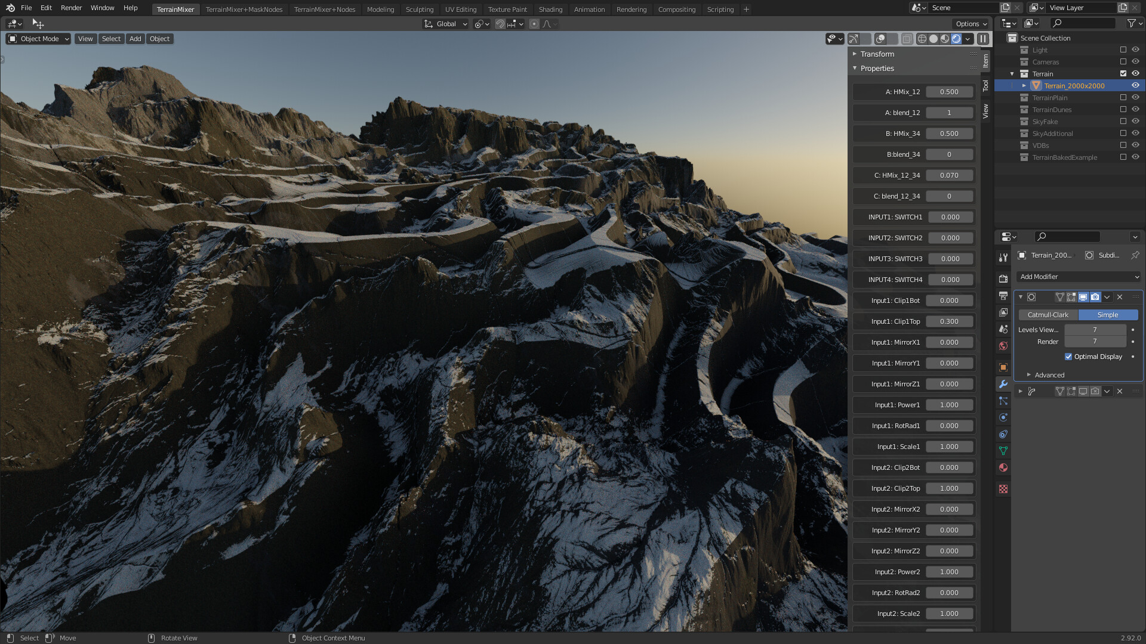1146x644 pixels.
Task: Expand the Terrain_2000x2000 object in the outliner
Action: point(1024,85)
